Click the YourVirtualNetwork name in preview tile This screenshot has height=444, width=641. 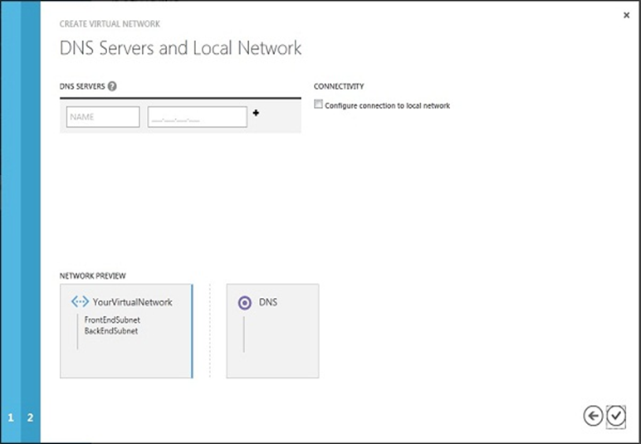[x=133, y=302]
